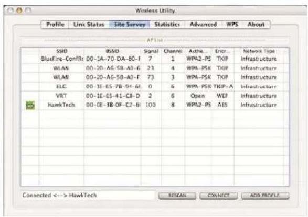The height and width of the screenshot is (217, 308).
Task: Click the RESCAN button
Action: tap(177, 195)
